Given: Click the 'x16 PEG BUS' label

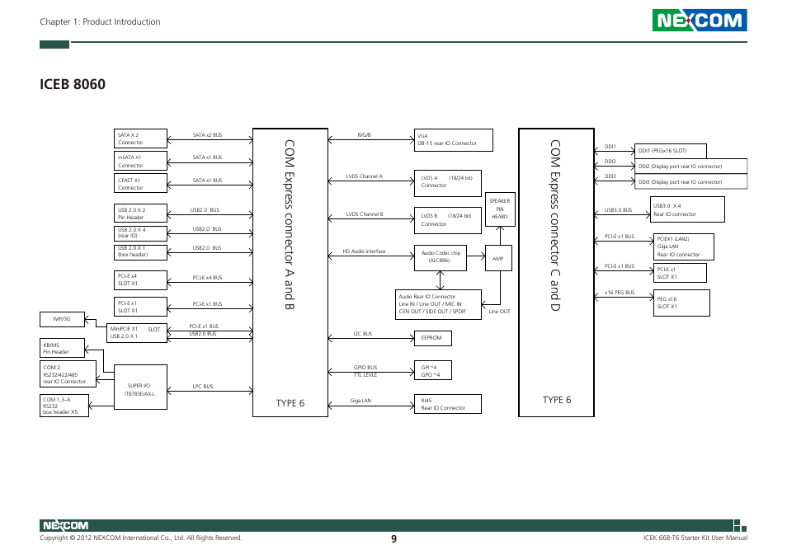Looking at the screenshot, I should [x=620, y=293].
